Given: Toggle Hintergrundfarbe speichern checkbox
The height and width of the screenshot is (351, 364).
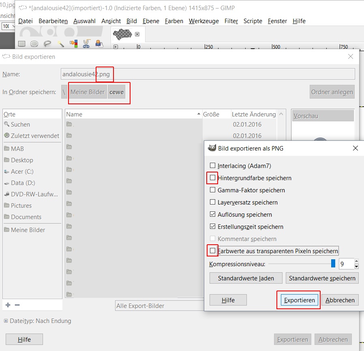Looking at the screenshot, I should click(212, 178).
